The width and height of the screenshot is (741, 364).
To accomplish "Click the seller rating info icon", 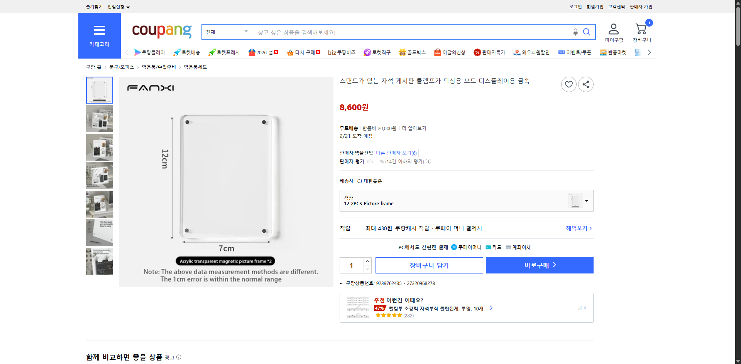I will pos(428,161).
